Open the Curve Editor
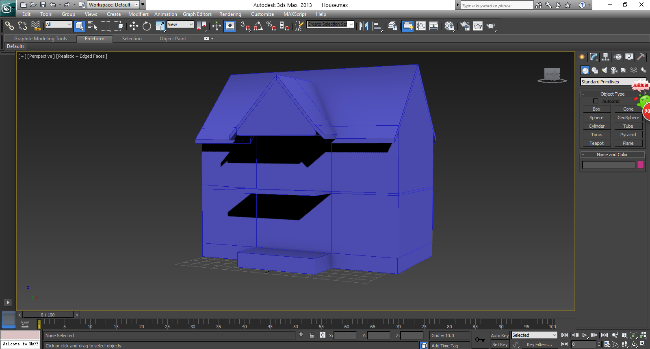Image resolution: width=650 pixels, height=349 pixels. click(x=421, y=26)
